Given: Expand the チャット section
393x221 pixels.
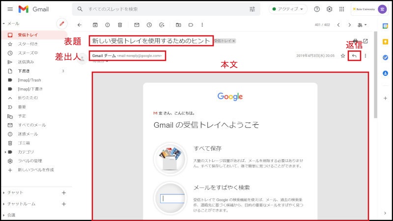Looking at the screenshot, I should 15,193.
